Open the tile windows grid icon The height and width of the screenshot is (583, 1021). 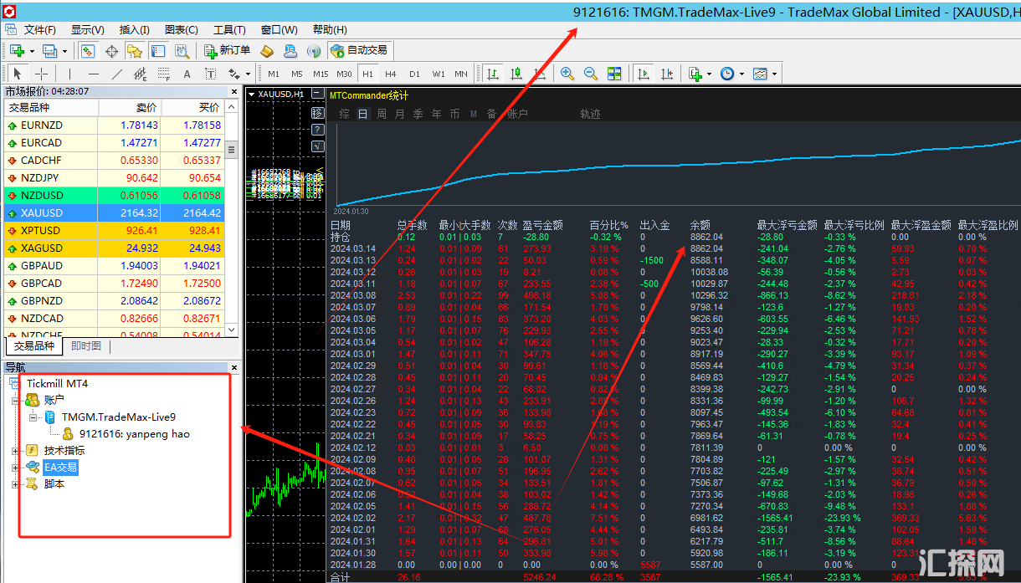tap(614, 74)
